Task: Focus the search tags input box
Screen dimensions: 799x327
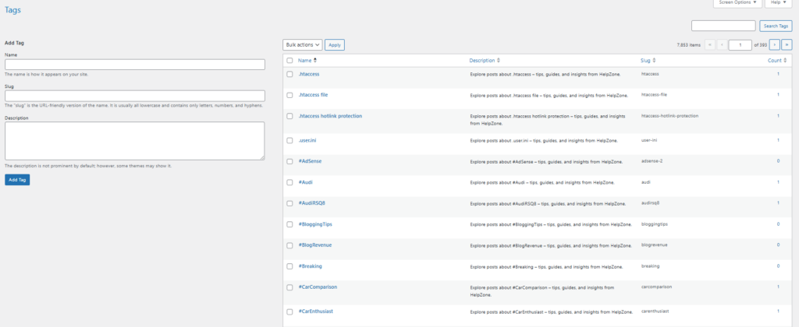Action: pos(723,26)
